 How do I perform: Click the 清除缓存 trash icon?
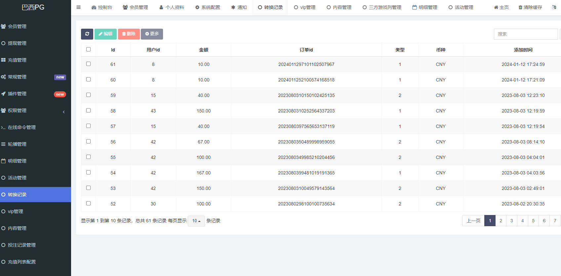pos(520,7)
